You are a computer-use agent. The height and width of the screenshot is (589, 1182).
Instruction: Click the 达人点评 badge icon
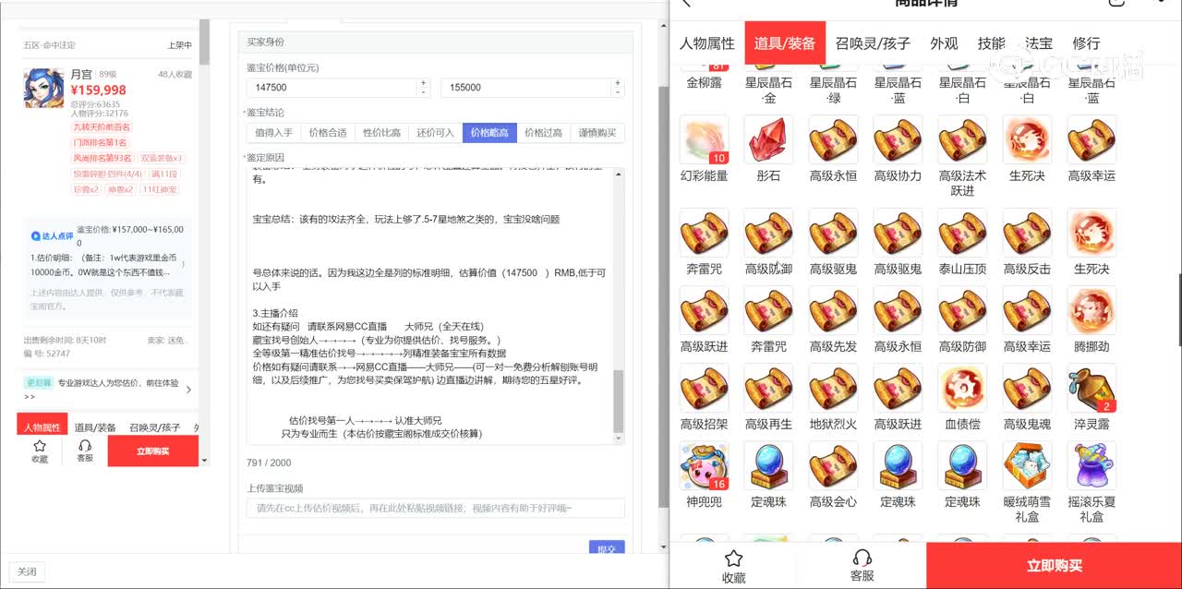click(x=53, y=236)
